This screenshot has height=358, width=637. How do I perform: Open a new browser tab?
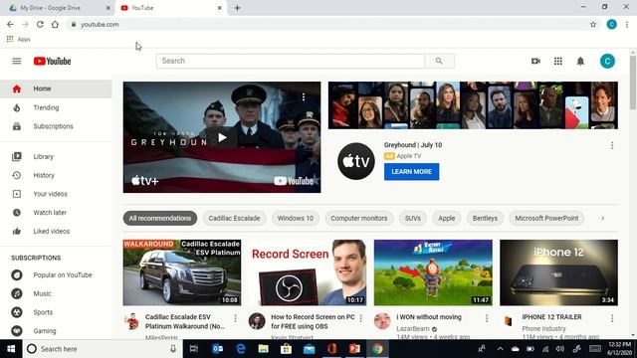237,8
